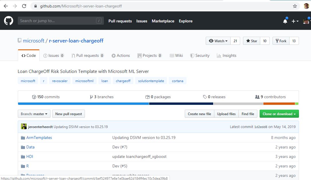Click the chargeoff topic tag
This screenshot has width=311, height=180.
tap(123, 81)
